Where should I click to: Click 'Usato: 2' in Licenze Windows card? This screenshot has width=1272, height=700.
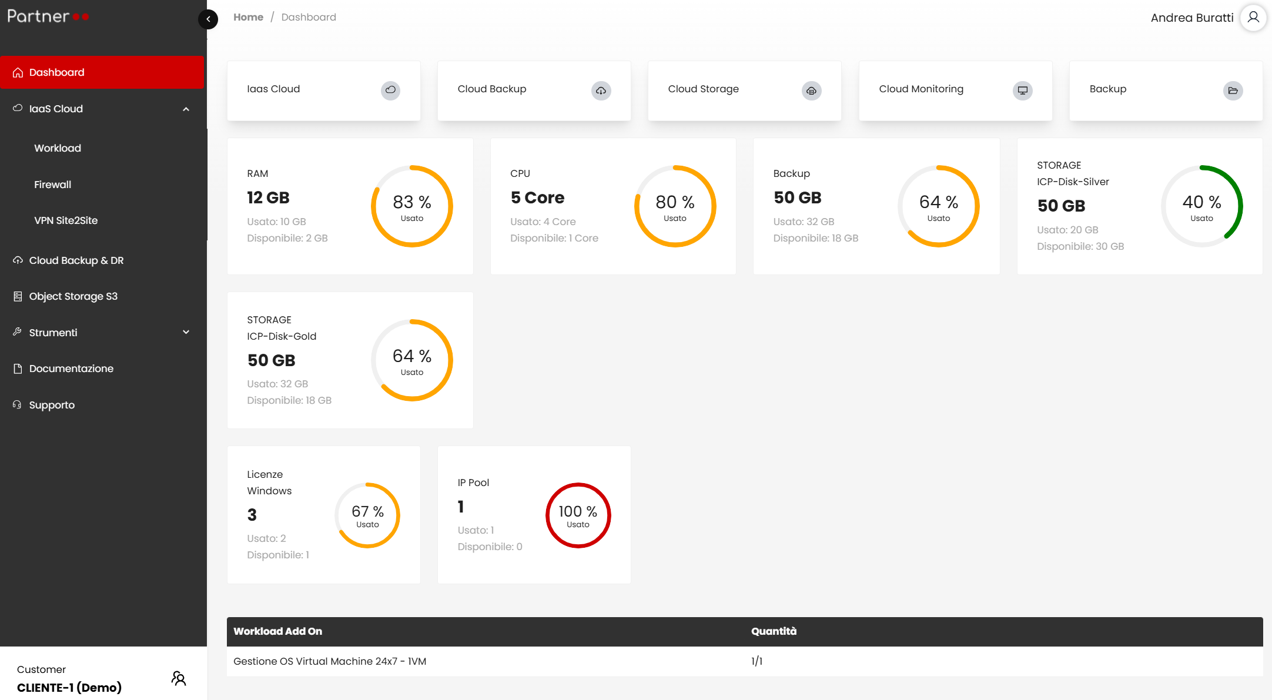tap(267, 538)
